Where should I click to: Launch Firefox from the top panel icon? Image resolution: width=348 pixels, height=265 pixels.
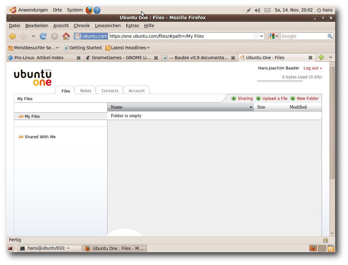tap(89, 10)
